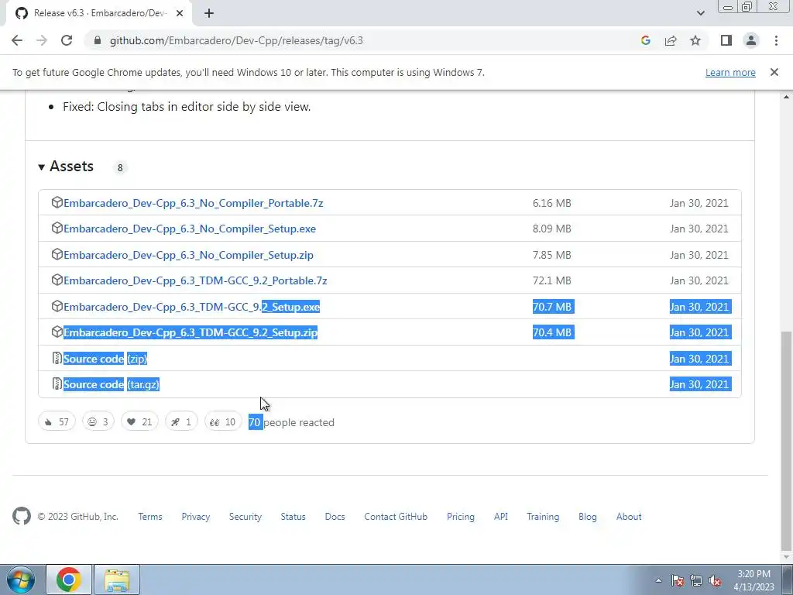Open Chrome's three-dot menu

click(x=776, y=40)
